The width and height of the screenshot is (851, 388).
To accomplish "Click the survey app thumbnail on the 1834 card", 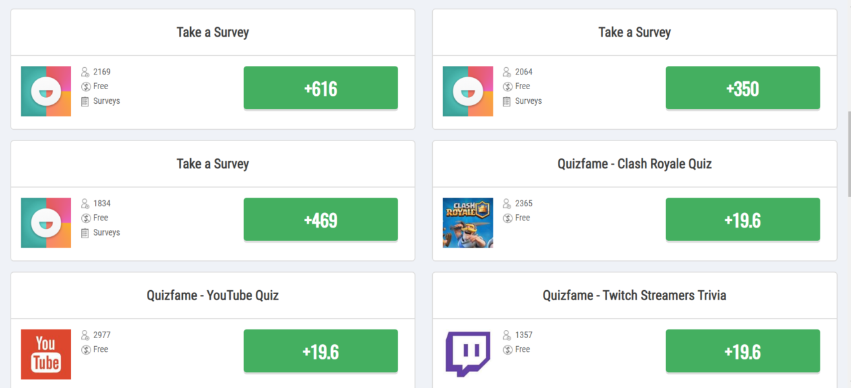I will coord(46,222).
